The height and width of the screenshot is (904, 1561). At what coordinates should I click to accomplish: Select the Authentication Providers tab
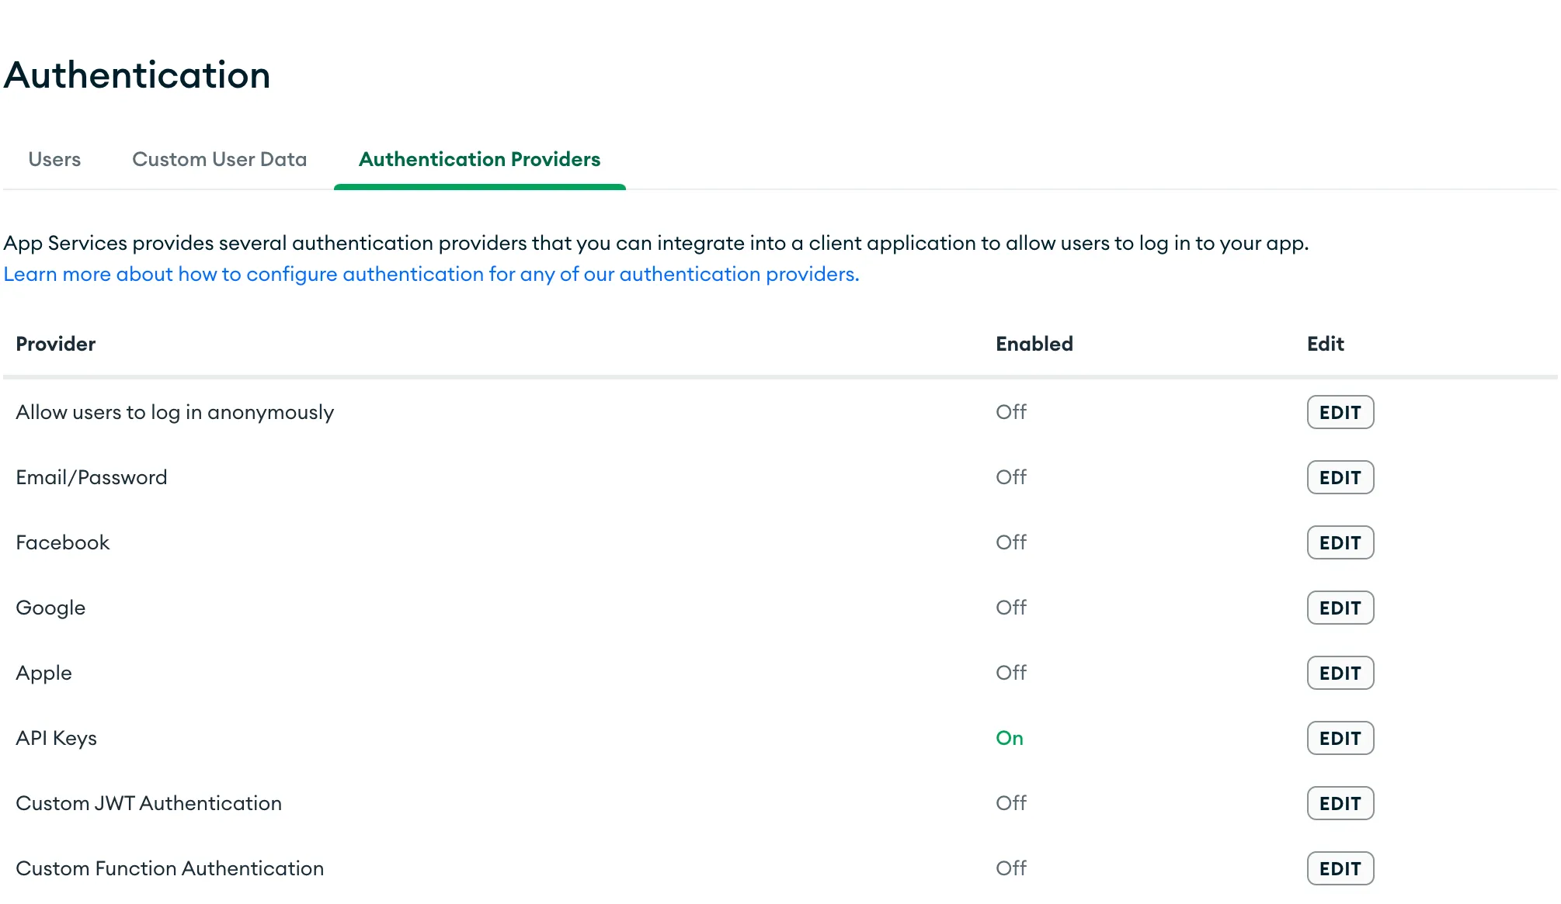(x=479, y=159)
